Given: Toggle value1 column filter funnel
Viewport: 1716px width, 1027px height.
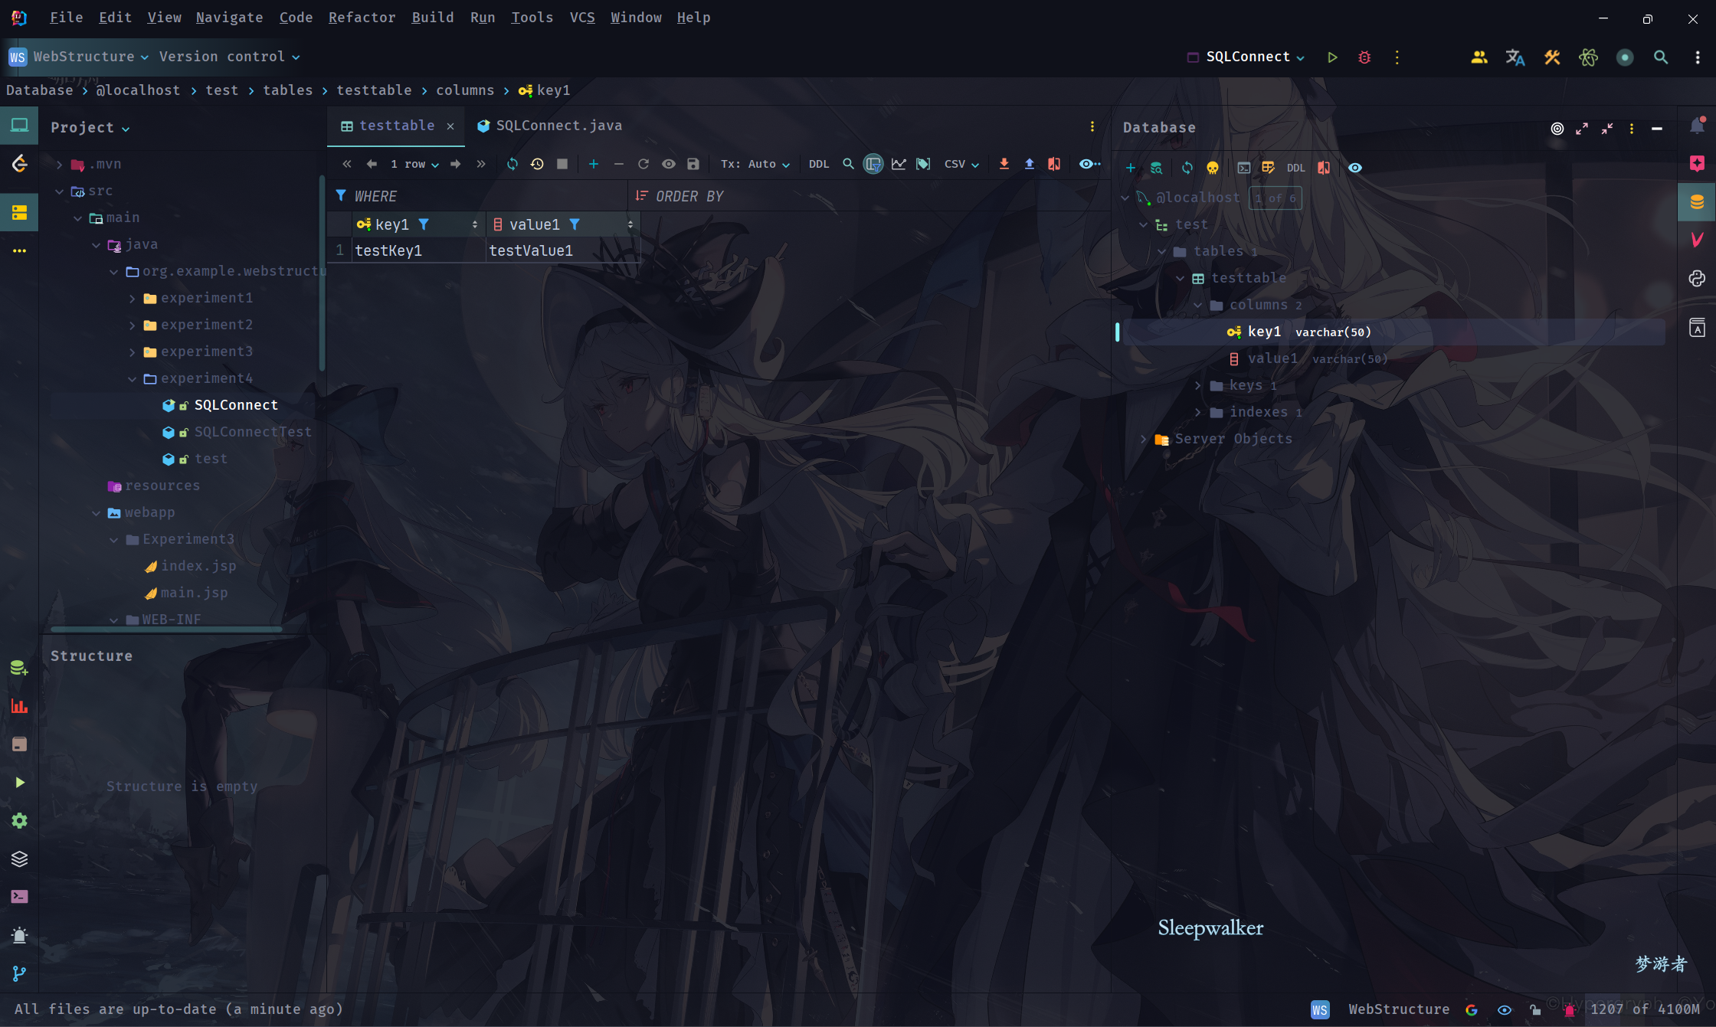Looking at the screenshot, I should pos(575,224).
